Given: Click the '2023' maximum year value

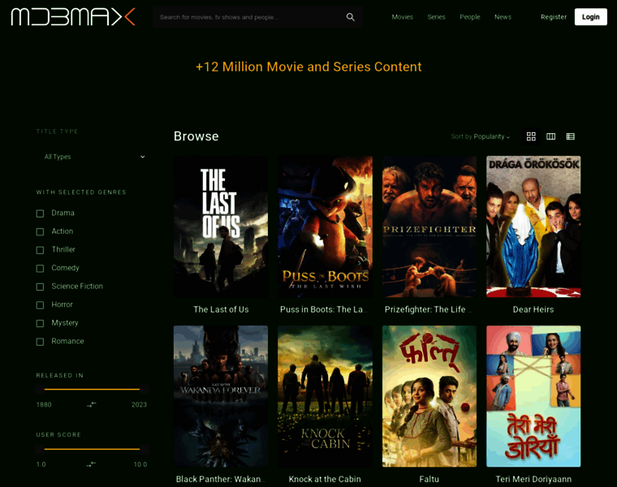Looking at the screenshot, I should tap(139, 404).
